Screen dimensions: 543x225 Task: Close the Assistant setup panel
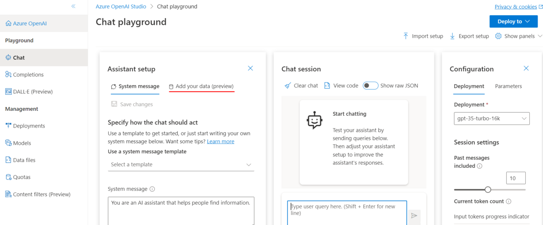point(250,69)
